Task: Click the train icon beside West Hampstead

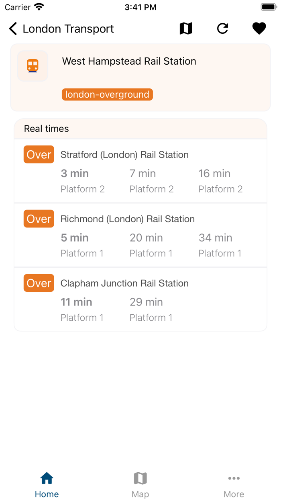Action: pyautogui.click(x=33, y=66)
